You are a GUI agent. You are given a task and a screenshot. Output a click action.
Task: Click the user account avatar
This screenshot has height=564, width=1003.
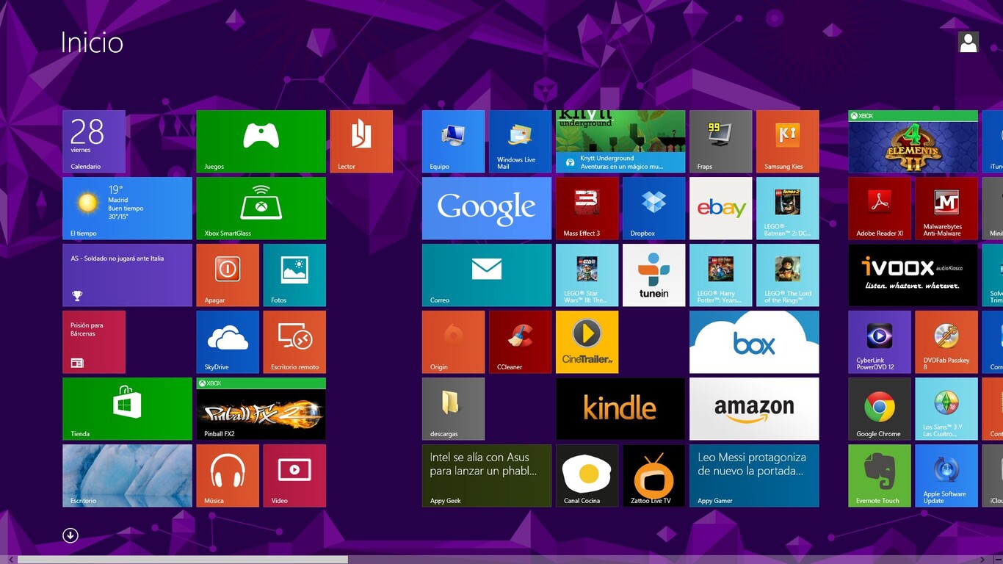pos(968,42)
